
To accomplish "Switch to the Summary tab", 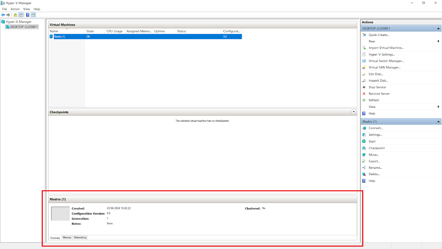I will coord(55,238).
